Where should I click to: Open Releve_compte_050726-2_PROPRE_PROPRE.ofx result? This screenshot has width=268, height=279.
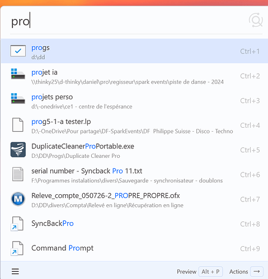[x=134, y=199]
